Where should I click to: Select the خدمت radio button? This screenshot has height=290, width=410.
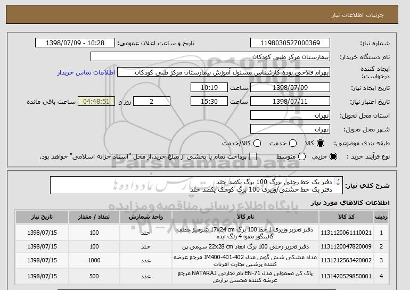[x=293, y=143]
